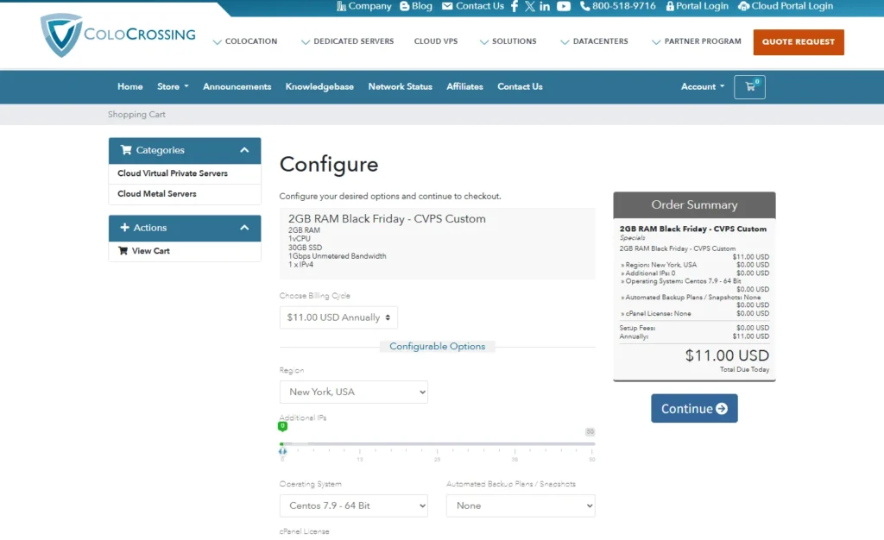Go to Network Status page
Viewport: 884px width, 540px height.
(x=400, y=86)
